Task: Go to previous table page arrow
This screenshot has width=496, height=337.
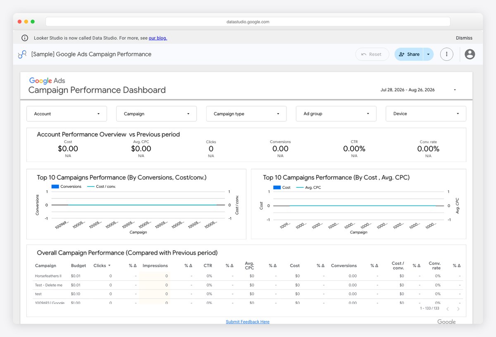Action: coord(447,309)
